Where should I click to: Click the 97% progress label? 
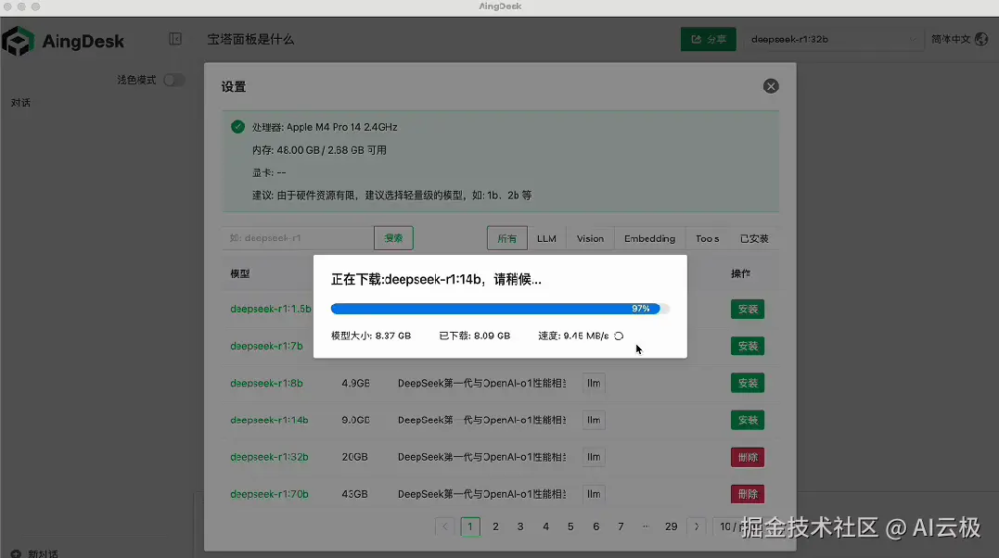(x=640, y=309)
